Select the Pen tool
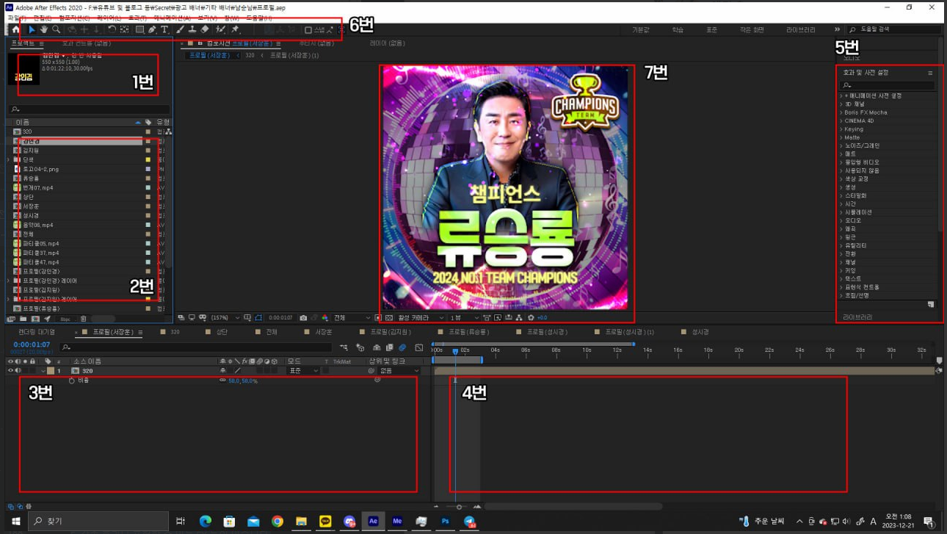 tap(152, 30)
